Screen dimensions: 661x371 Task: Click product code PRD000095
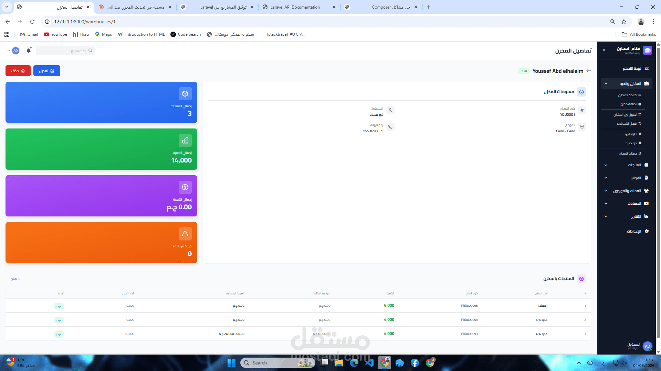[469, 306]
